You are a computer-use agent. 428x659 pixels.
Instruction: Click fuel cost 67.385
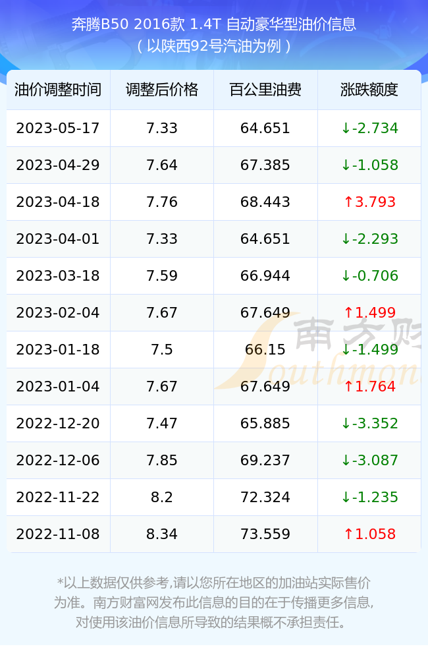[x=265, y=165]
